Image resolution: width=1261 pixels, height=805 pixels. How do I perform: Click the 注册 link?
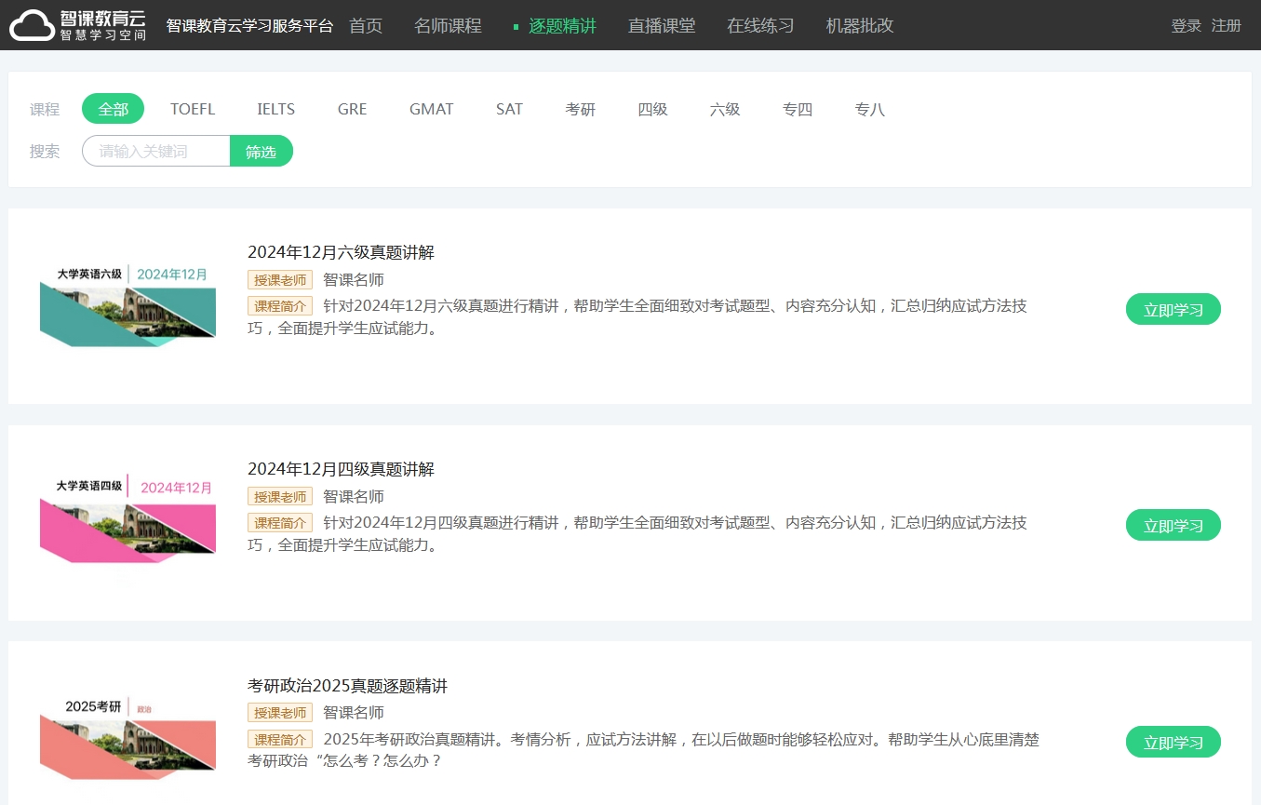coord(1227,26)
